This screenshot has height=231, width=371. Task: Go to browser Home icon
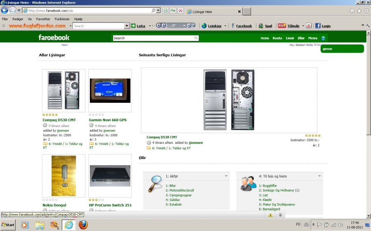(x=352, y=11)
